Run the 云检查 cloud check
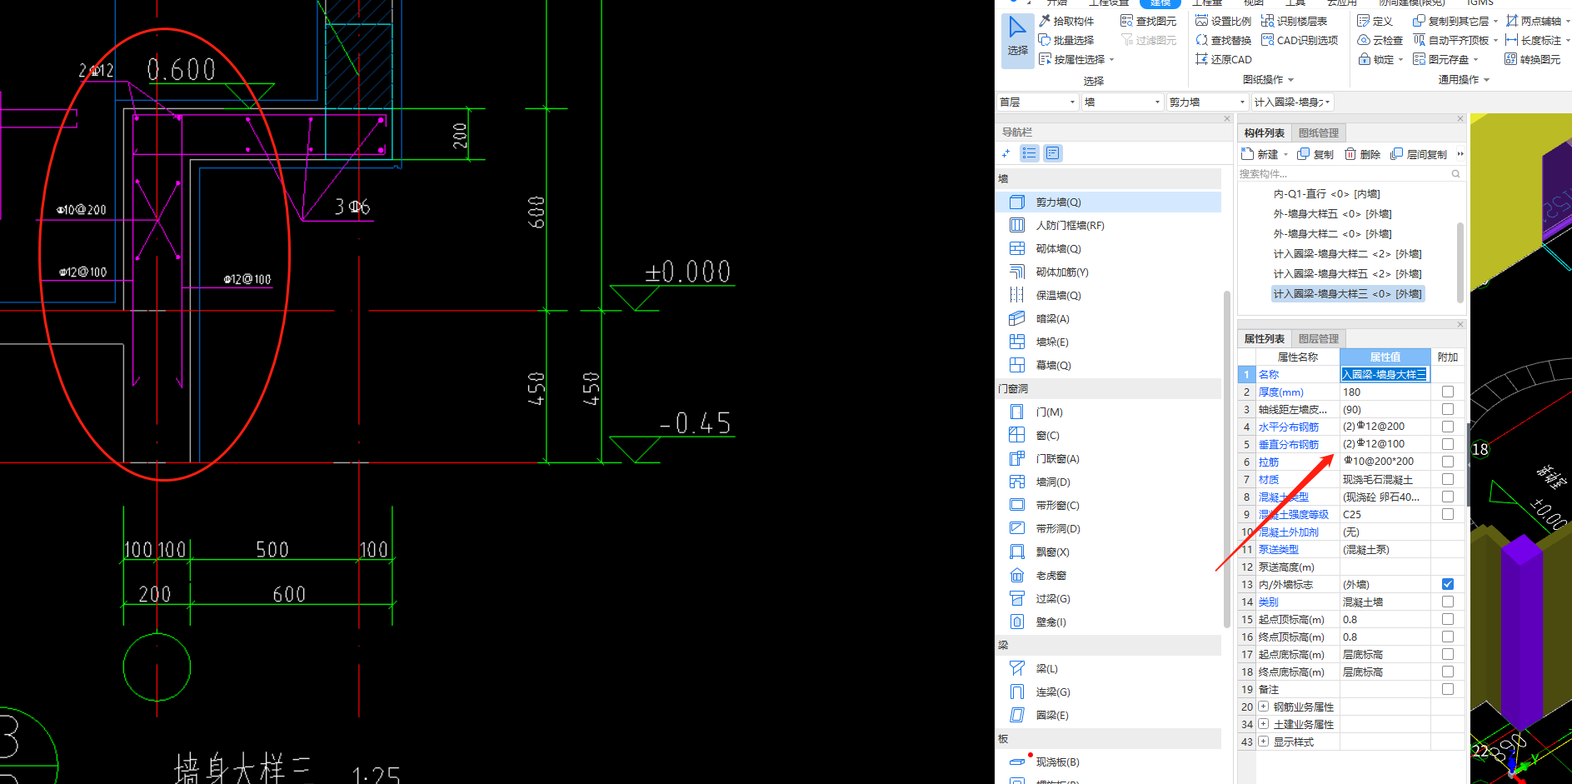Screen dimensions: 1572x784 (1380, 40)
